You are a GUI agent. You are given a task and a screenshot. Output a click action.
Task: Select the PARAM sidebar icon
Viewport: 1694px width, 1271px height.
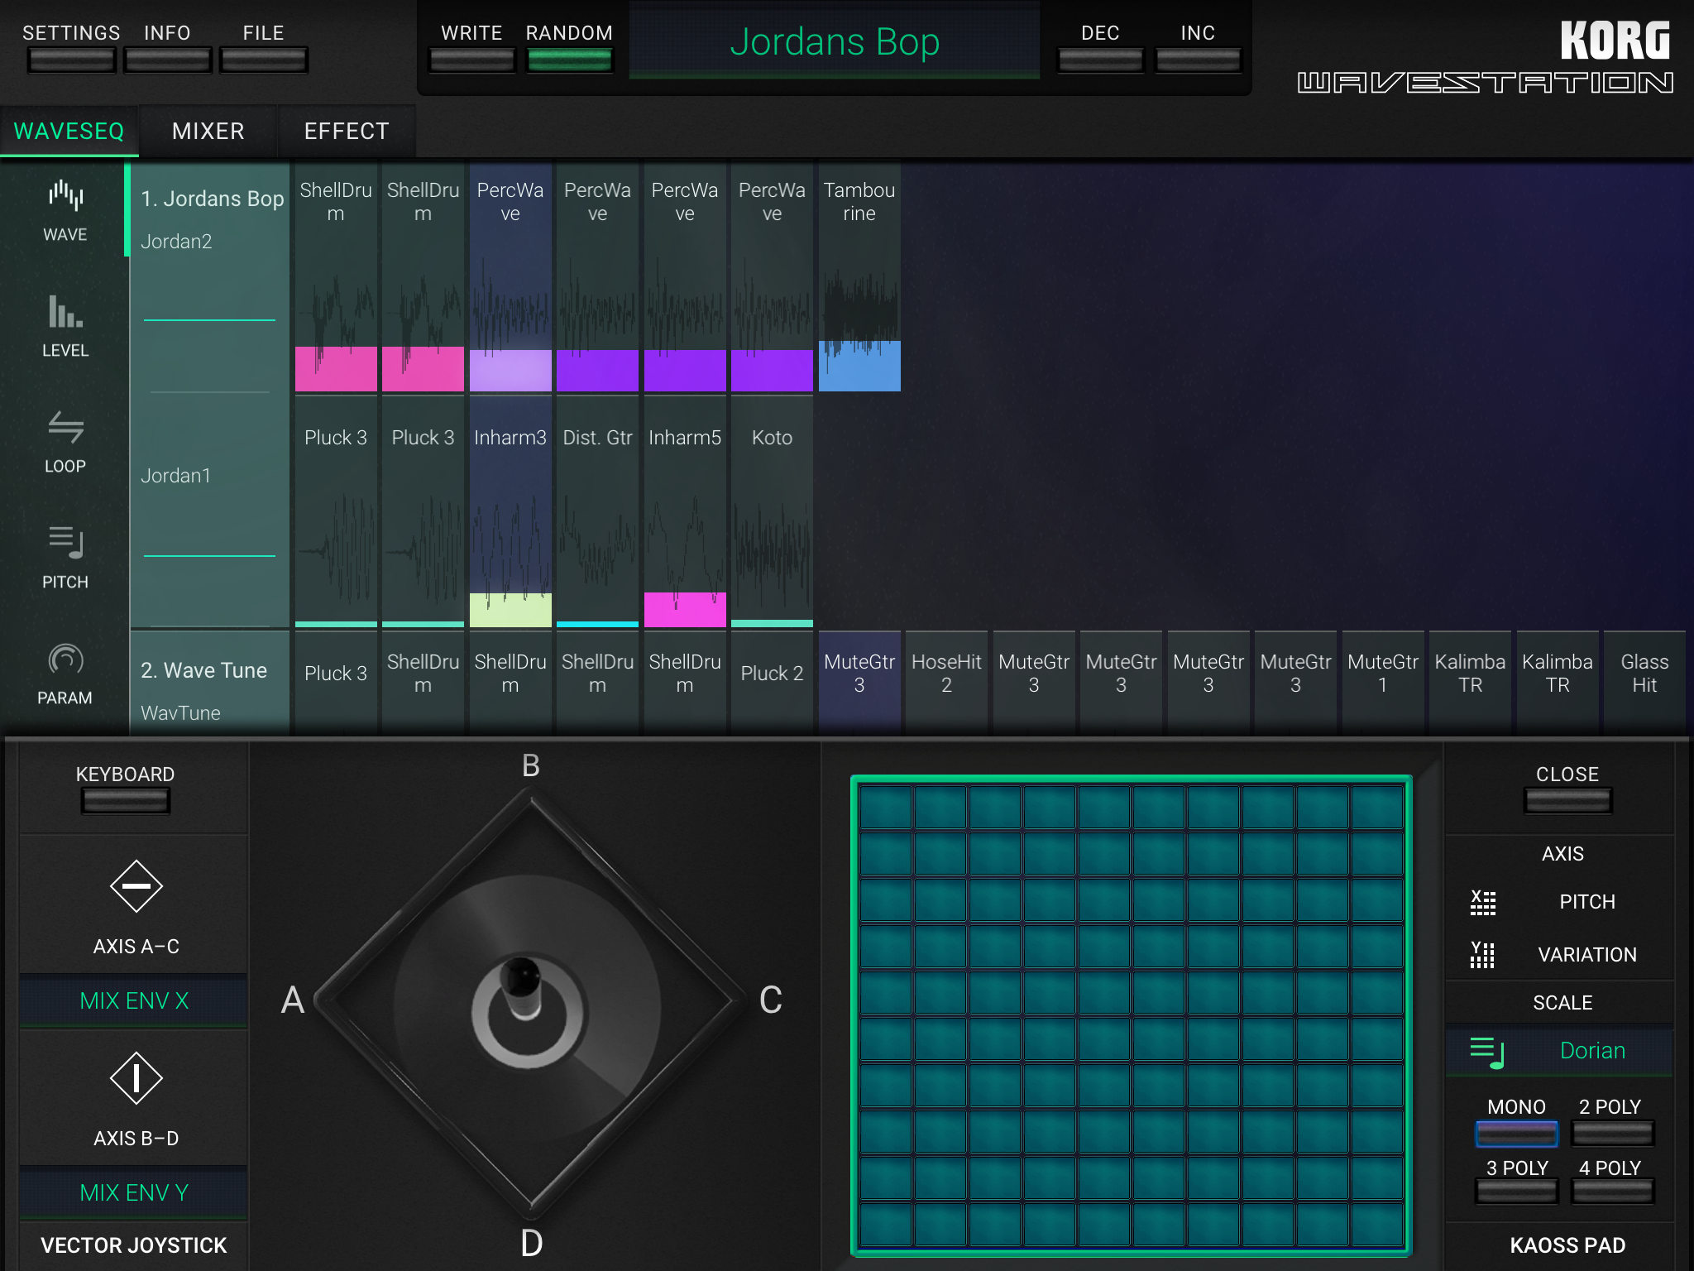click(x=65, y=674)
